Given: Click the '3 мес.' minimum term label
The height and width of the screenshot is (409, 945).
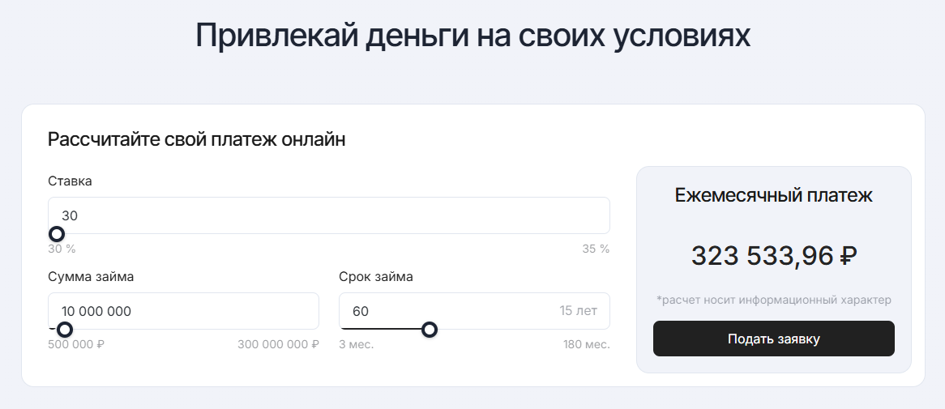Looking at the screenshot, I should pyautogui.click(x=356, y=344).
